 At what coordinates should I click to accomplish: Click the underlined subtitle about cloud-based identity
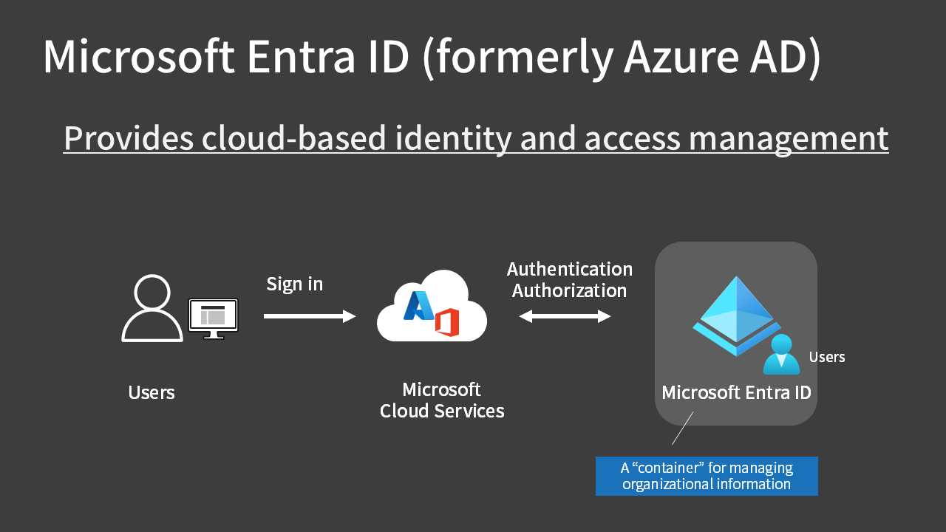click(x=476, y=139)
